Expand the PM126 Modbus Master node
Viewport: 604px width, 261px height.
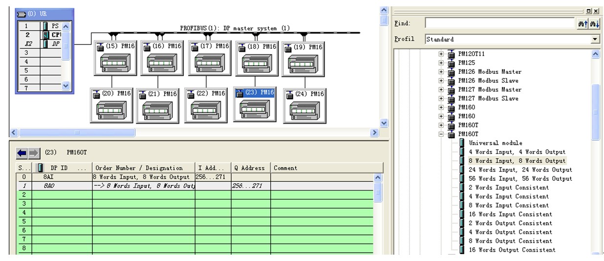coord(441,72)
